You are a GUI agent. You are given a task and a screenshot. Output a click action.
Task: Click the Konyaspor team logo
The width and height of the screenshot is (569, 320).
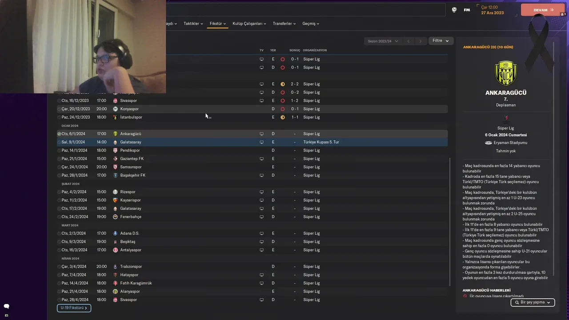pos(115,109)
